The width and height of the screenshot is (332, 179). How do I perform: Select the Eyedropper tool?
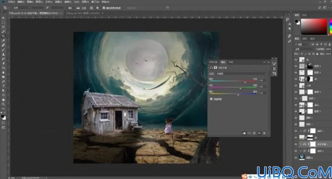point(3,40)
